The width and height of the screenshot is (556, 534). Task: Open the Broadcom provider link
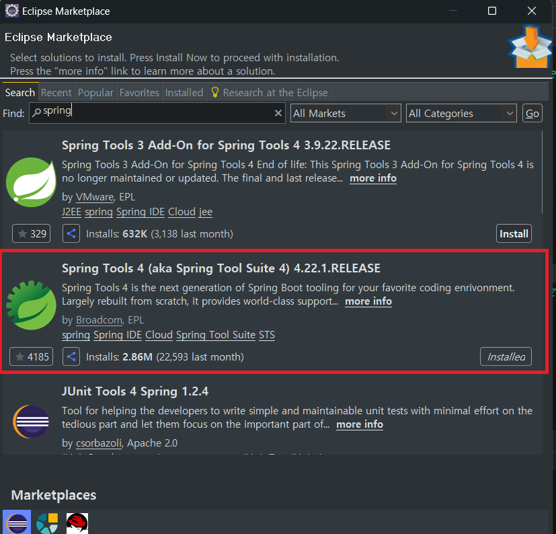(100, 320)
